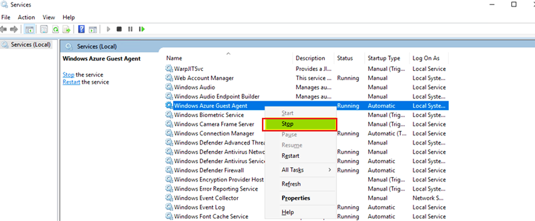Choose Help in the context menu
535x221 pixels.
pos(299,212)
